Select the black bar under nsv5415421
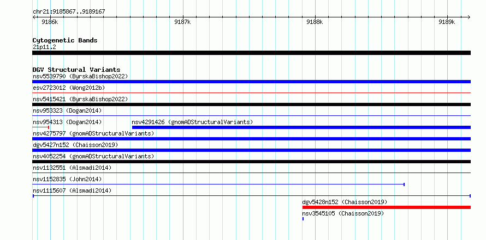The height and width of the screenshot is (240, 486). [x=251, y=104]
